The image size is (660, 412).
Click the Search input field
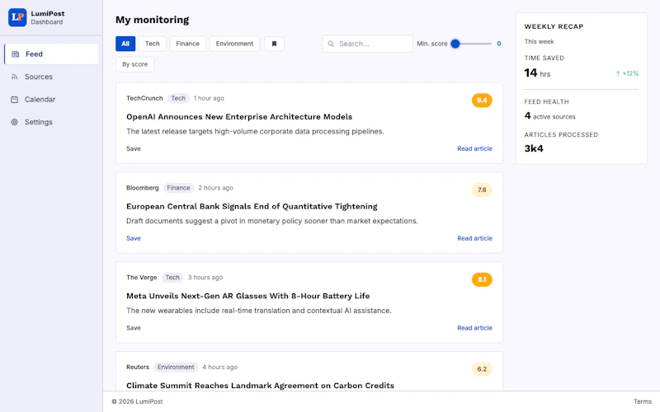point(367,44)
